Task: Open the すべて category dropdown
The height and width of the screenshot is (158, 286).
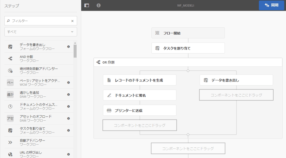Action: (40, 32)
